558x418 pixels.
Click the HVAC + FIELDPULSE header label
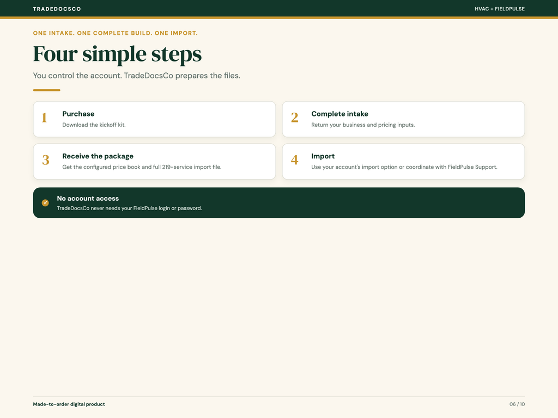(499, 9)
